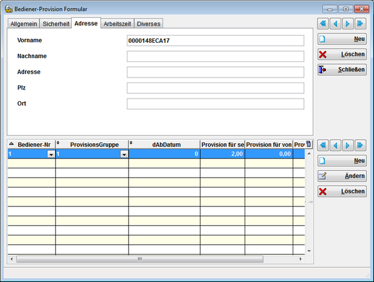
Task: Click the 'Provision für se' column header
Action: [222, 145]
